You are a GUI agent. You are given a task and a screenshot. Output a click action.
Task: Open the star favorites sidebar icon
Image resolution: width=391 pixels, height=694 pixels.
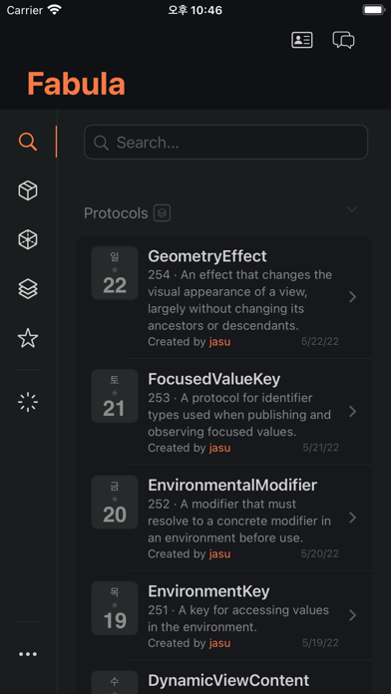[28, 338]
